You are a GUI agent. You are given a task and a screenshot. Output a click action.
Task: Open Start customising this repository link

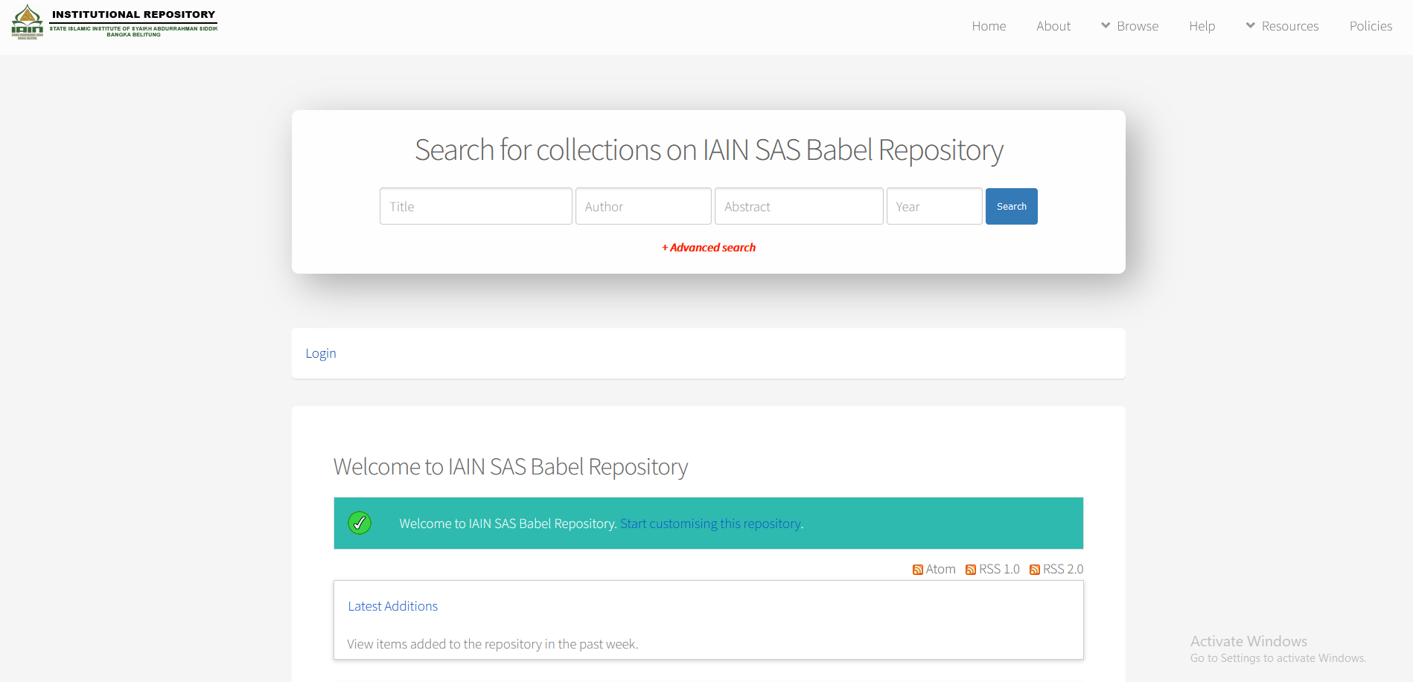(x=711, y=524)
